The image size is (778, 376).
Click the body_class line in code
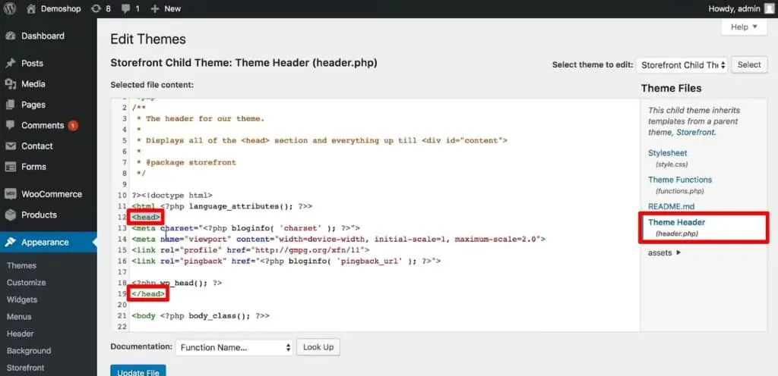(x=201, y=315)
